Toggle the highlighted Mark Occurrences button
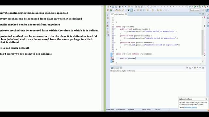 click(132, 10)
